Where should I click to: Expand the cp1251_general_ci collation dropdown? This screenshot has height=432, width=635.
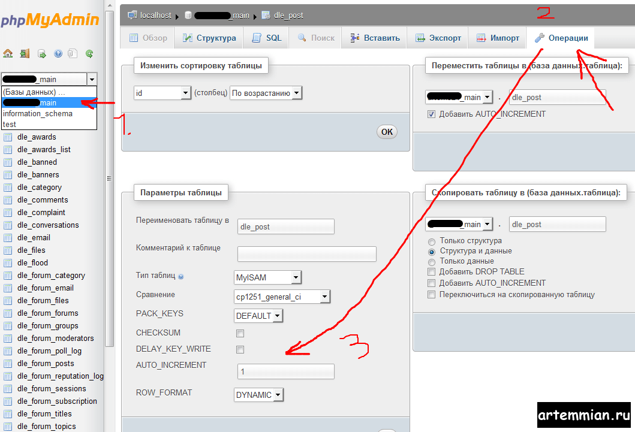click(x=282, y=297)
